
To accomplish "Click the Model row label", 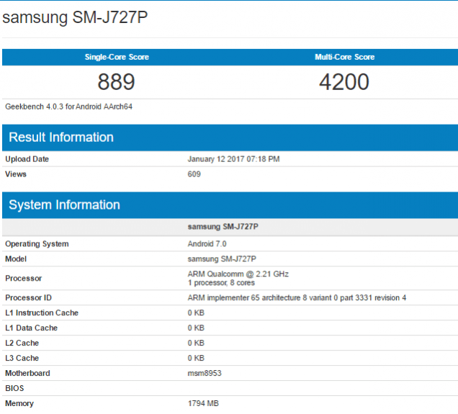I will click(x=17, y=259).
